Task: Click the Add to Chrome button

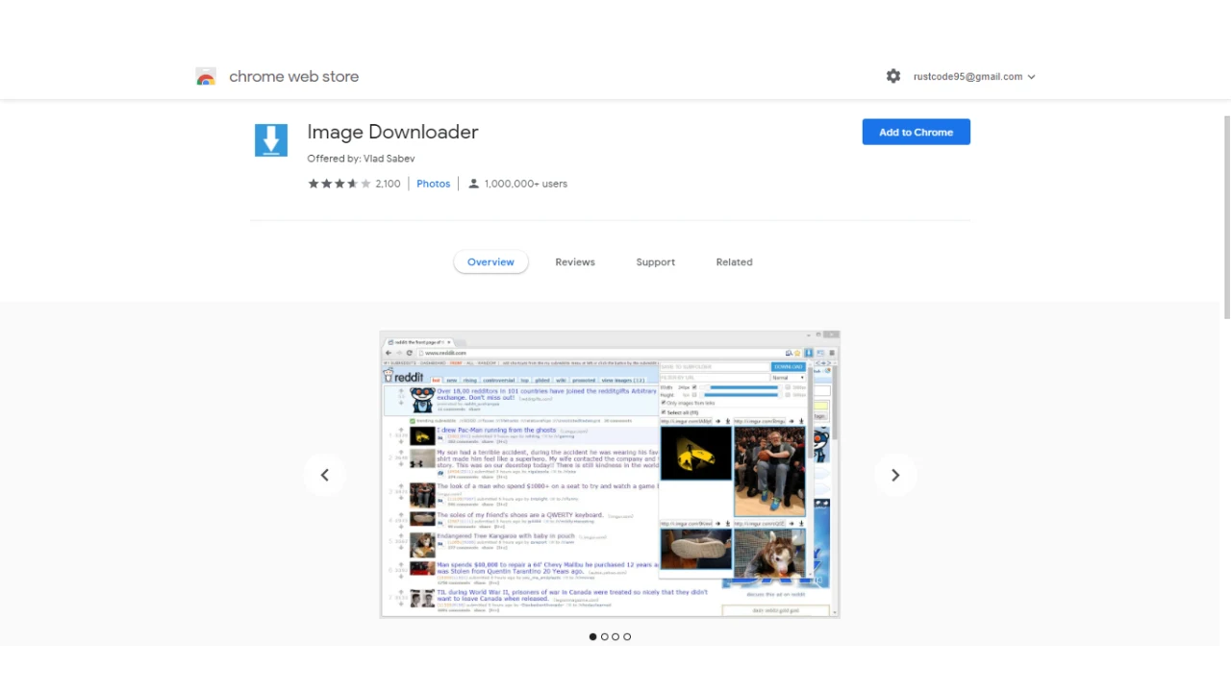Action: click(916, 132)
